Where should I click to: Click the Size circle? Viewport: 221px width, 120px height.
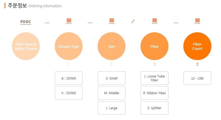[x=112, y=46]
